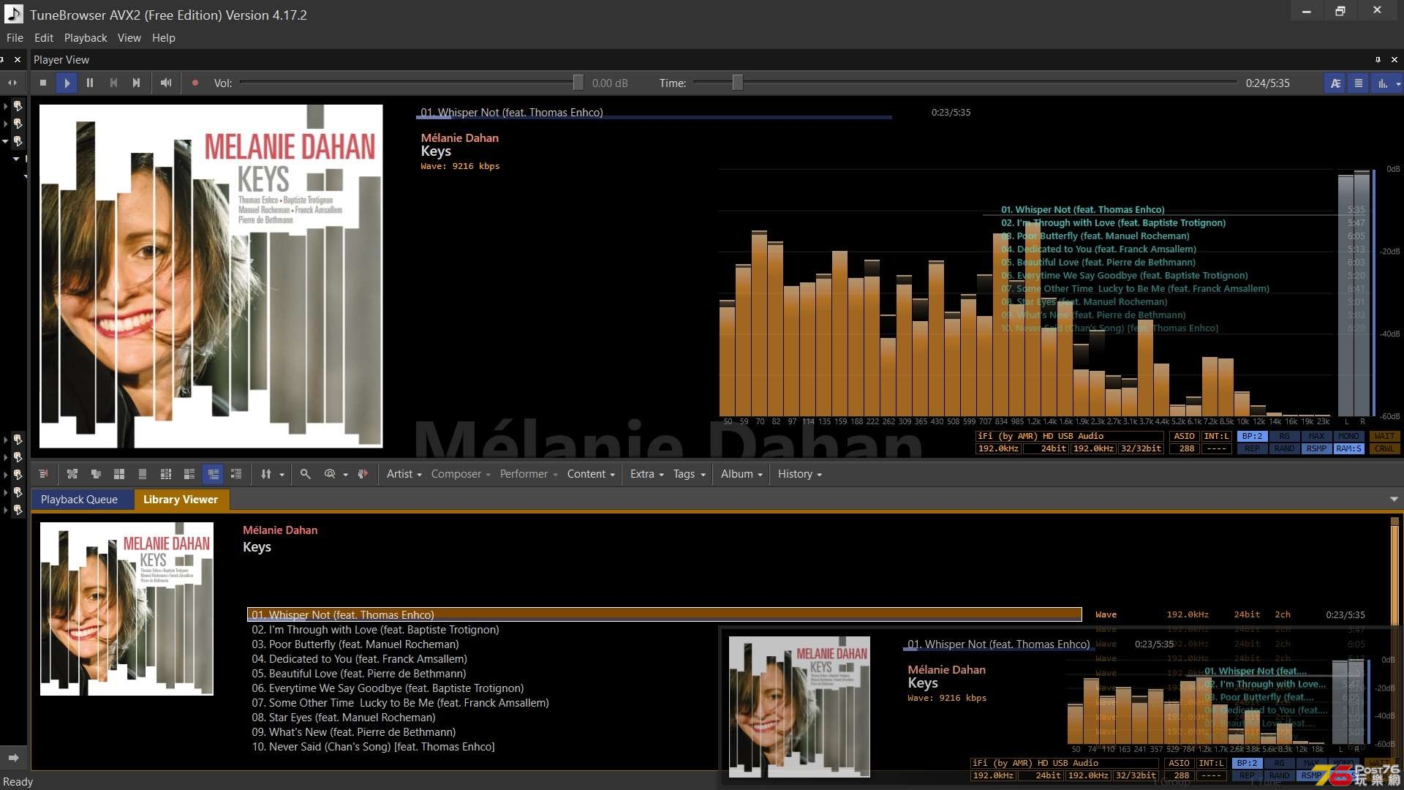Open the Content dropdown filter
Image resolution: width=1404 pixels, height=790 pixels.
pos(591,474)
